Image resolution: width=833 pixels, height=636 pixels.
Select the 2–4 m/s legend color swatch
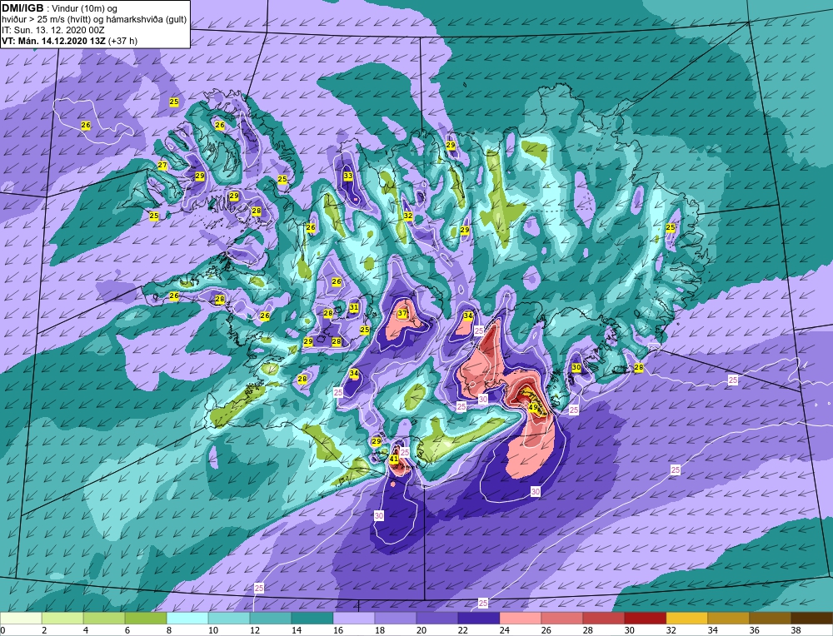(x=62, y=618)
